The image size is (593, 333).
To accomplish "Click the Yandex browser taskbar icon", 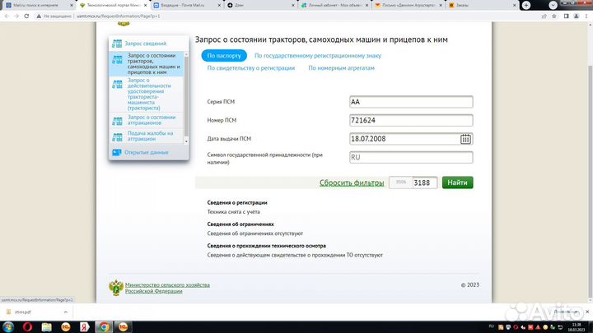I will [86, 326].
